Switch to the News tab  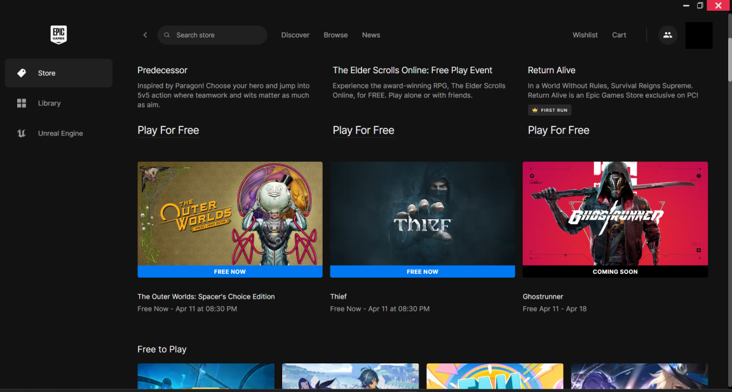click(371, 35)
